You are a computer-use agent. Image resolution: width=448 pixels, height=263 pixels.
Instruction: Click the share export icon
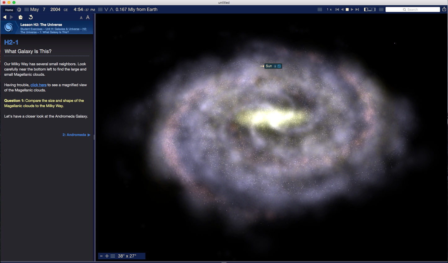[x=444, y=9]
